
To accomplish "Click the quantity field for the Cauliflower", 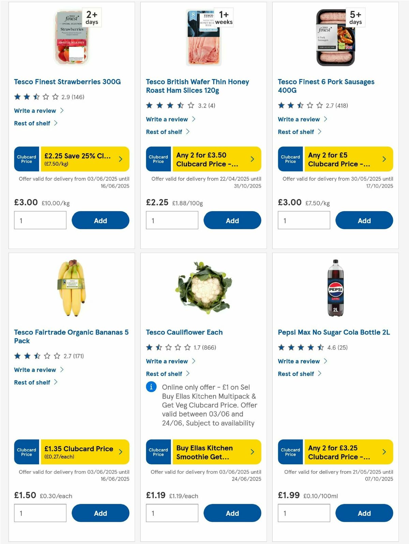I will pos(172,513).
